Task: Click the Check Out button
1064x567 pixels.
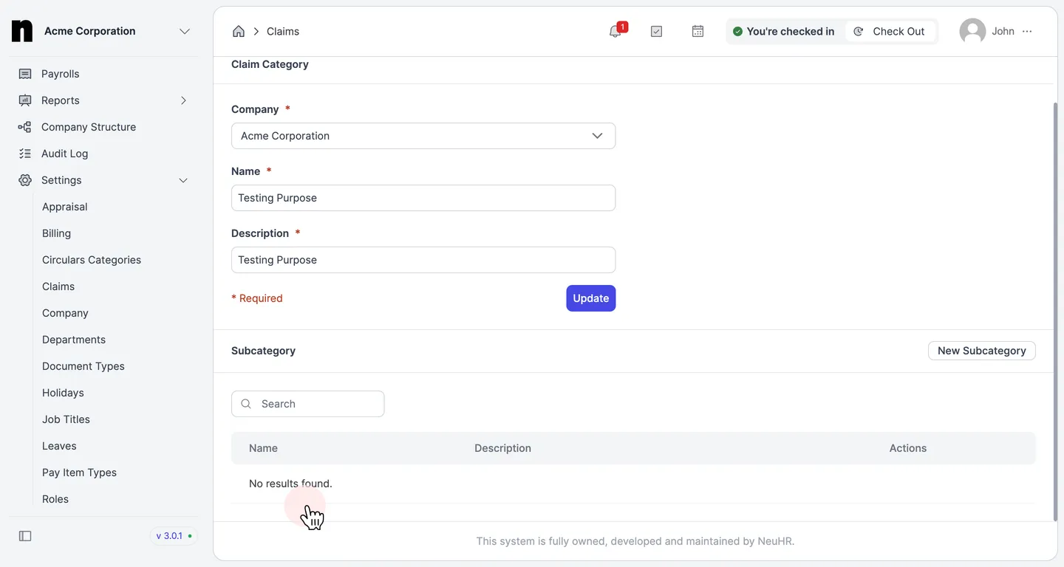Action: click(890, 31)
